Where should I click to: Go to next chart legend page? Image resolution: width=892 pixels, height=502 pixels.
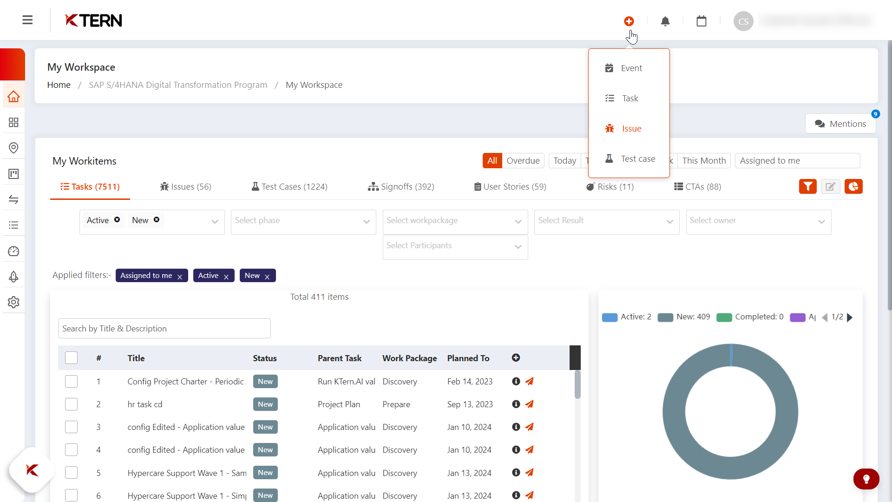(850, 317)
